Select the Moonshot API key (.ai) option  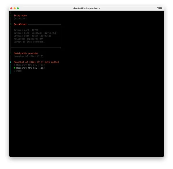click(29, 65)
